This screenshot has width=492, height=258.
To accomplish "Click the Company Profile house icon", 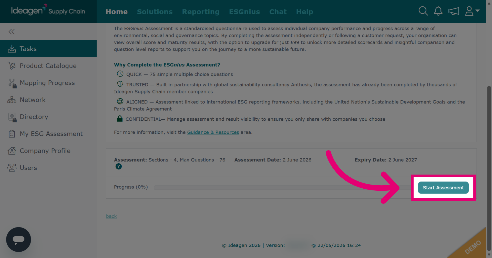I will (12, 151).
